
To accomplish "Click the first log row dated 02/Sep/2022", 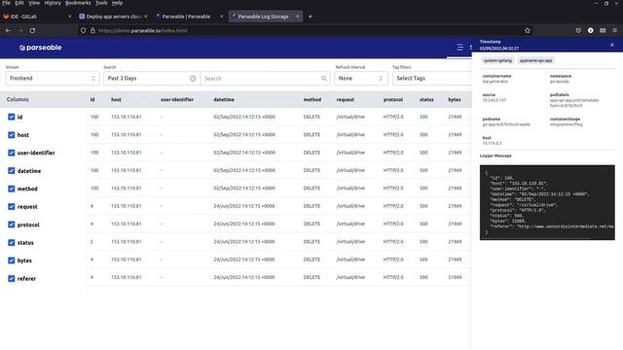I will click(x=278, y=117).
